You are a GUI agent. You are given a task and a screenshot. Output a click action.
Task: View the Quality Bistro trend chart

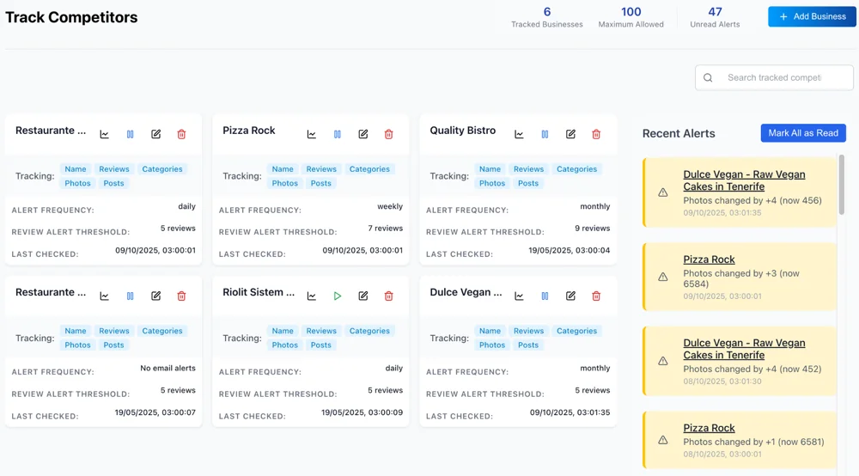[519, 134]
